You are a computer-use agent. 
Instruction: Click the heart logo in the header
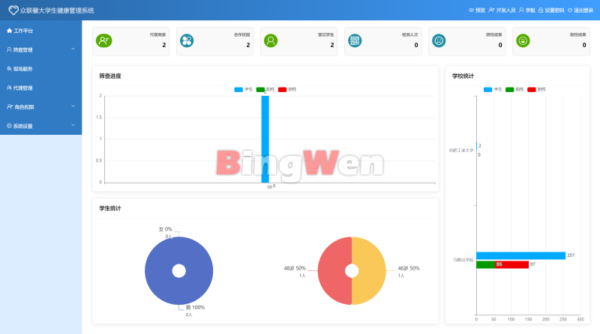(13, 10)
